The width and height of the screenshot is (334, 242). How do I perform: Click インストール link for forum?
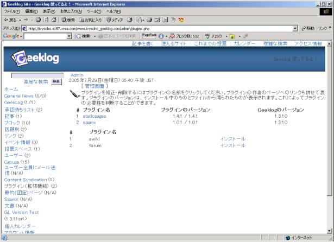coord(233,145)
